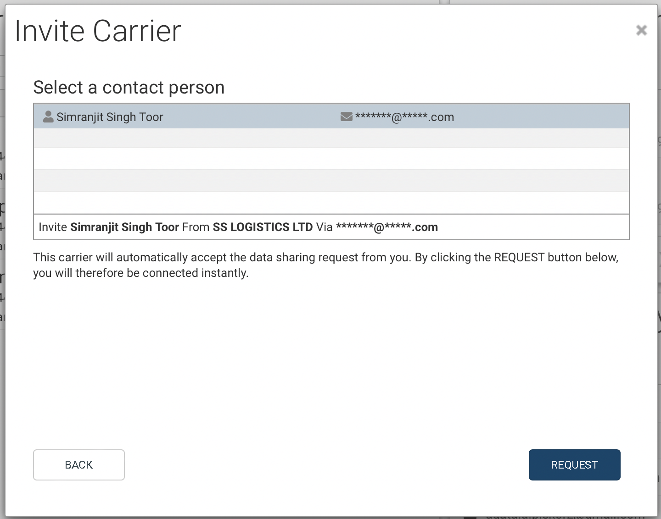The image size is (661, 519).
Task: Click the contact person name Simranjit Singh Toor
Action: 110,117
